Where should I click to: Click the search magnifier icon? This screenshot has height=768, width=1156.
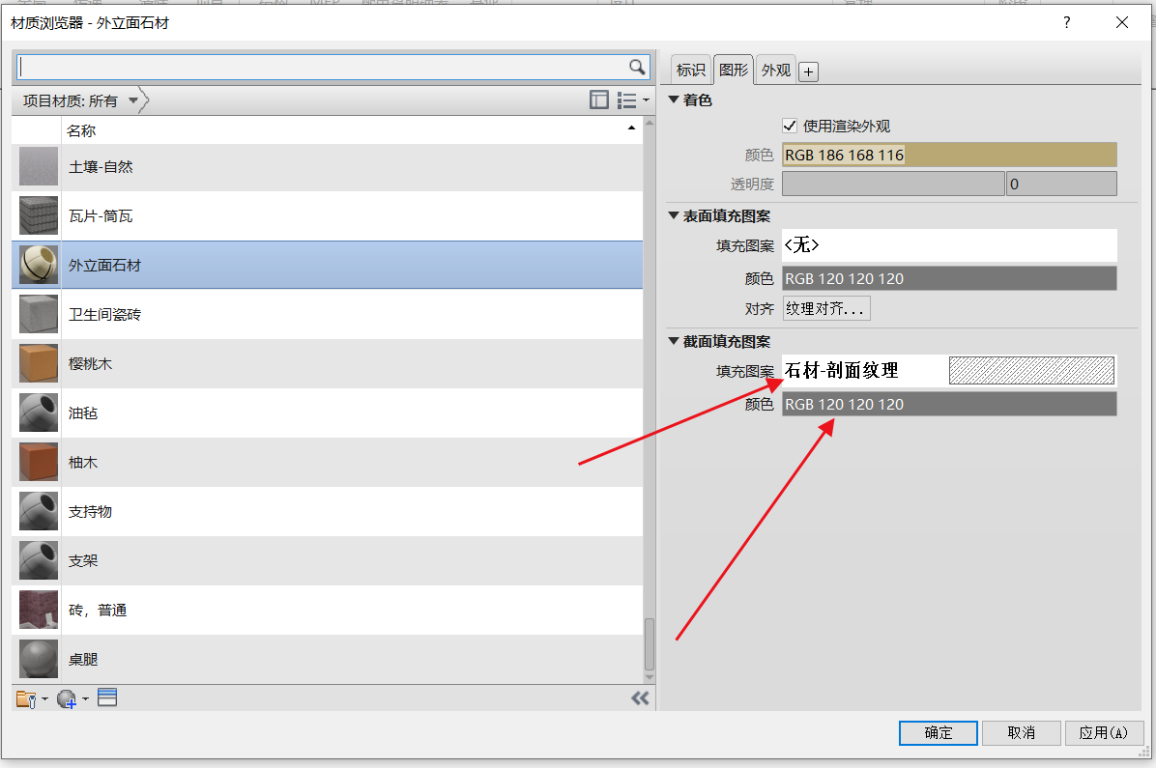pos(636,67)
